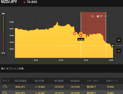Close the sentiment gauge with the X
This screenshot has width=123, height=94.
[x=3, y=58]
